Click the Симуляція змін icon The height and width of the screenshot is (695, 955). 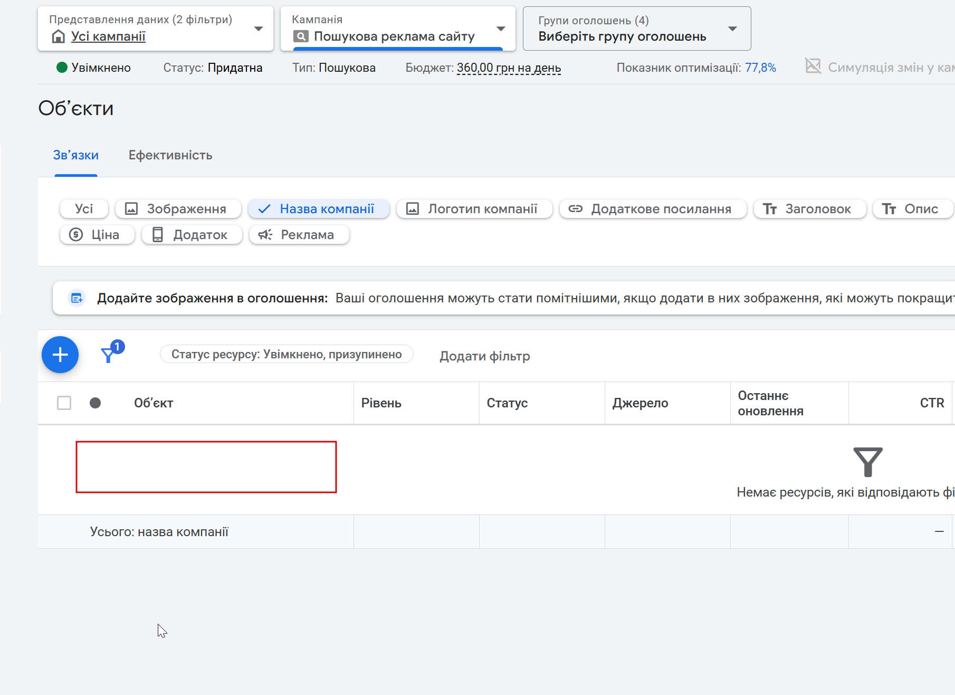tap(813, 66)
